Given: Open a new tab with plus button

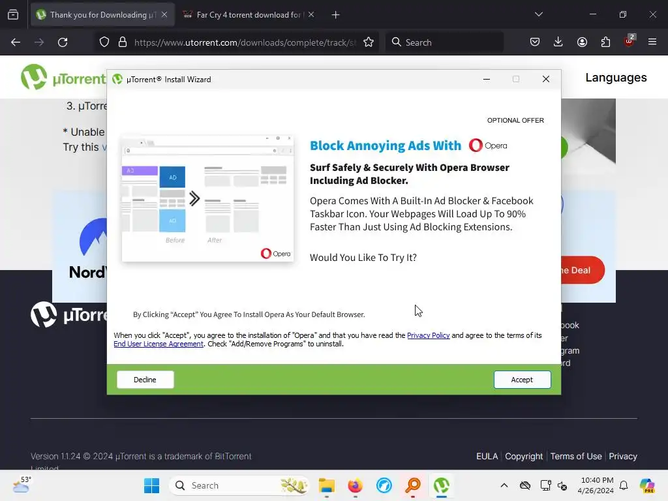Looking at the screenshot, I should [336, 15].
